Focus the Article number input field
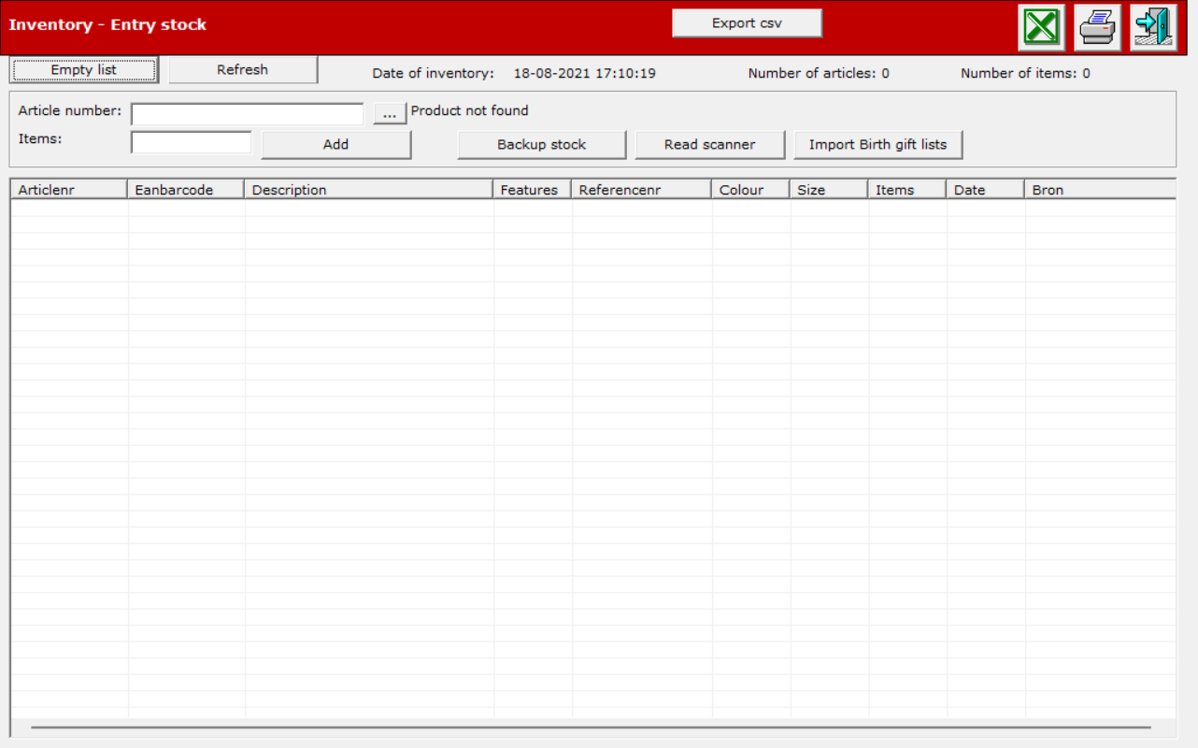 coord(248,114)
